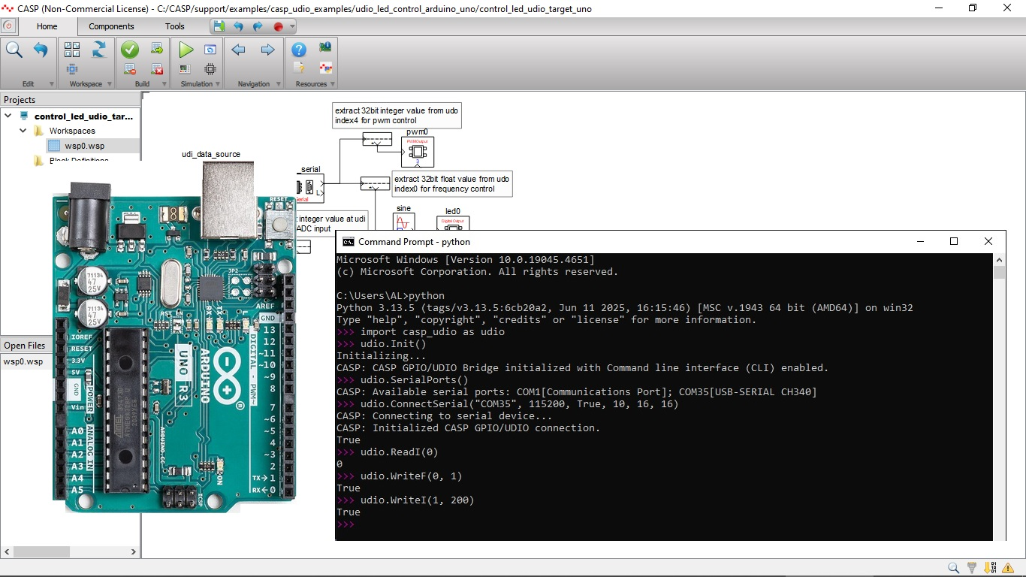Viewport: 1026px width, 577px height.
Task: Click the blue chip icon in Workspace group
Action: [72, 69]
